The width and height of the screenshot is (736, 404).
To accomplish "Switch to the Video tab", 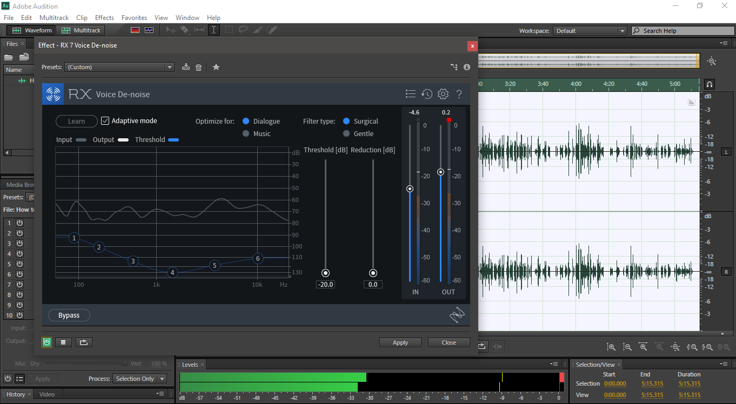I will 47,394.
